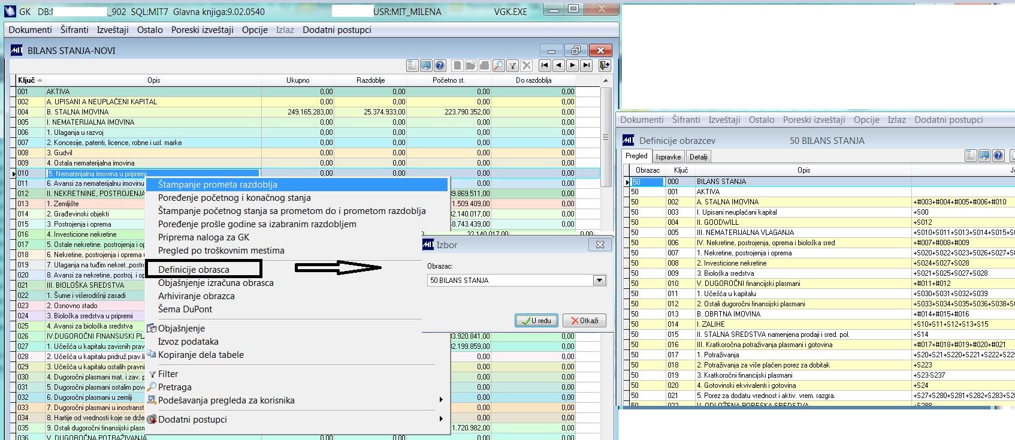Click the greyed new document icon

pyautogui.click(x=457, y=65)
